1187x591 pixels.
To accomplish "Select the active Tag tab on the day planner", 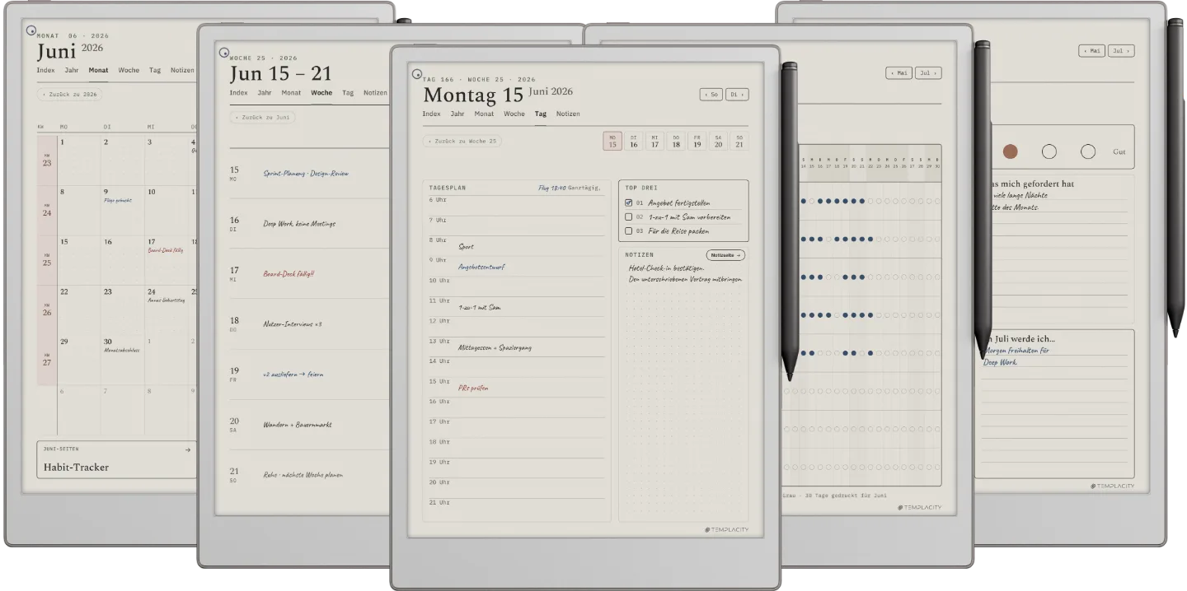I will tap(541, 114).
